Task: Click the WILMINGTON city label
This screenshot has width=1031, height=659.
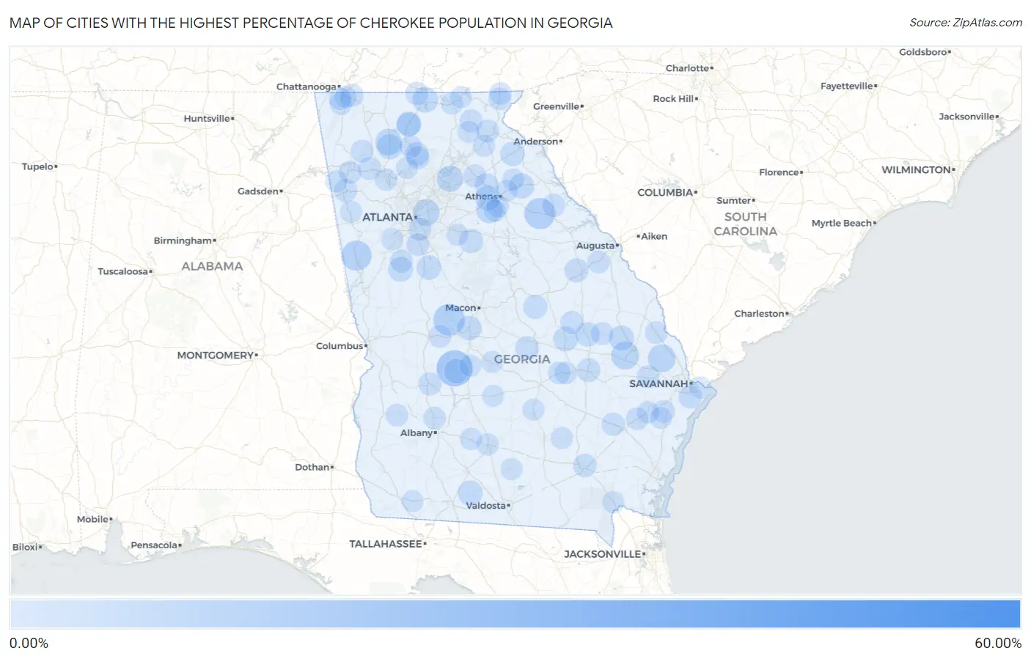Action: 916,170
